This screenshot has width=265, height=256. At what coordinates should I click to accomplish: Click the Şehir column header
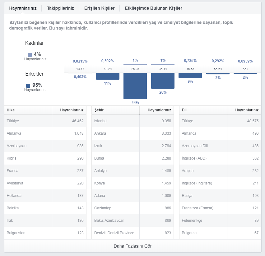tap(99, 110)
